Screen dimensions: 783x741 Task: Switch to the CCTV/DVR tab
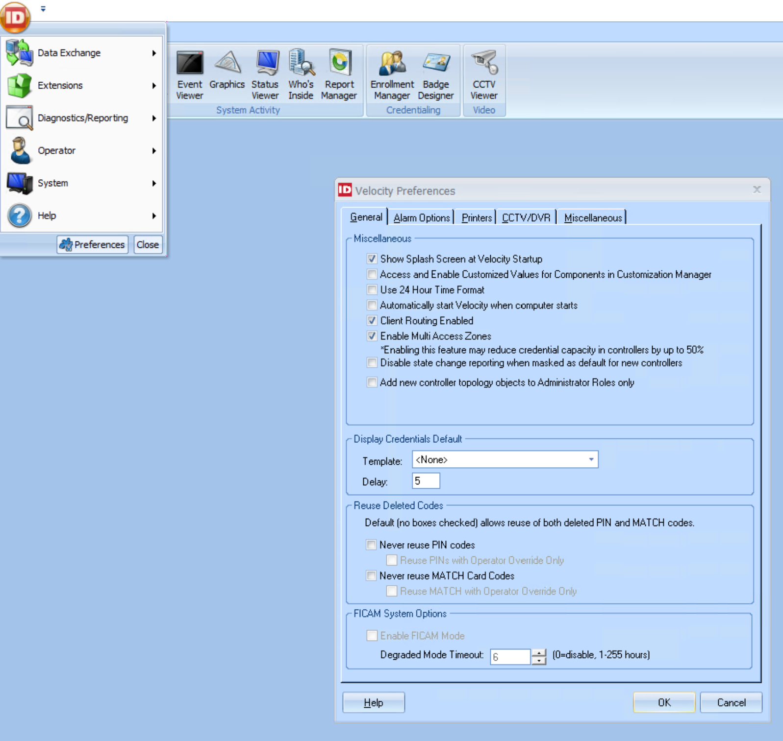pyautogui.click(x=526, y=217)
